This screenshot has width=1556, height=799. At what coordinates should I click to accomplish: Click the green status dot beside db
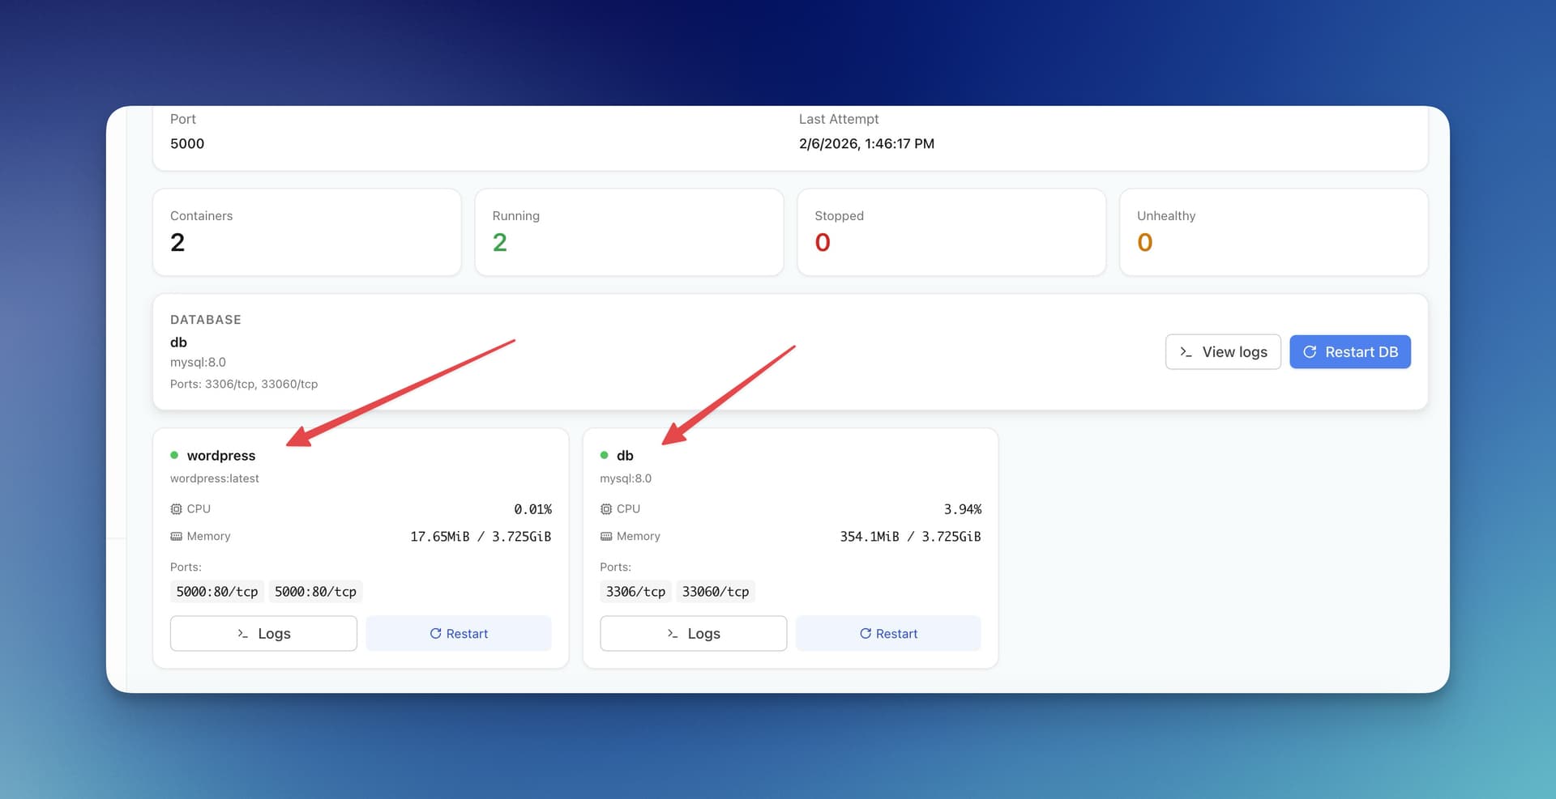(604, 455)
